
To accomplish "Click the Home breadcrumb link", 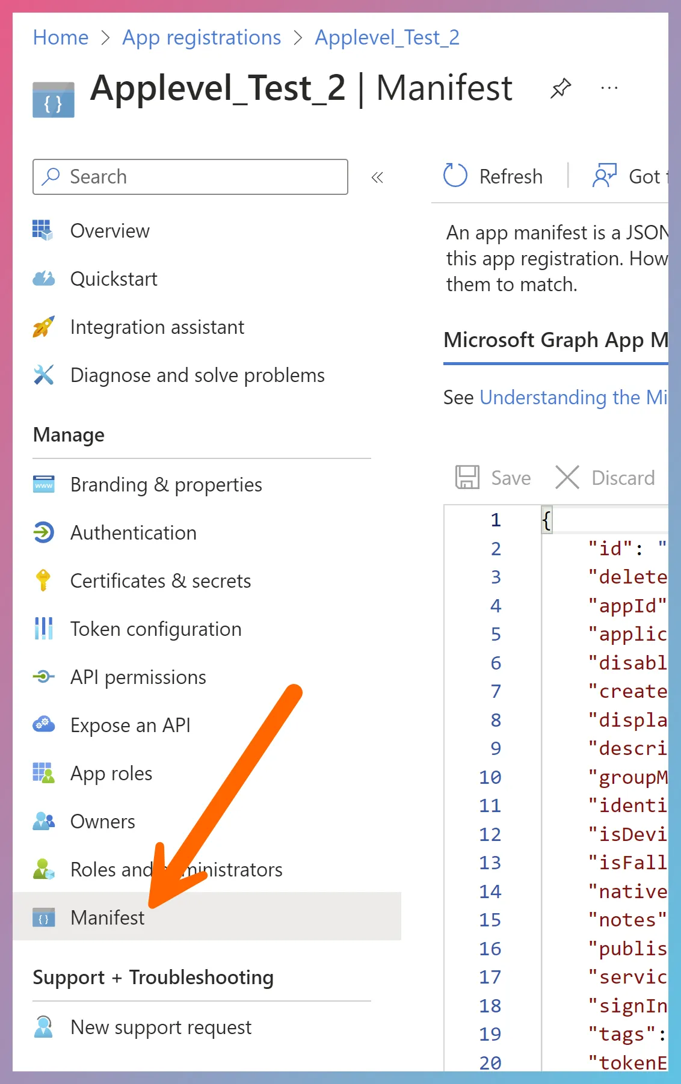I will click(61, 37).
